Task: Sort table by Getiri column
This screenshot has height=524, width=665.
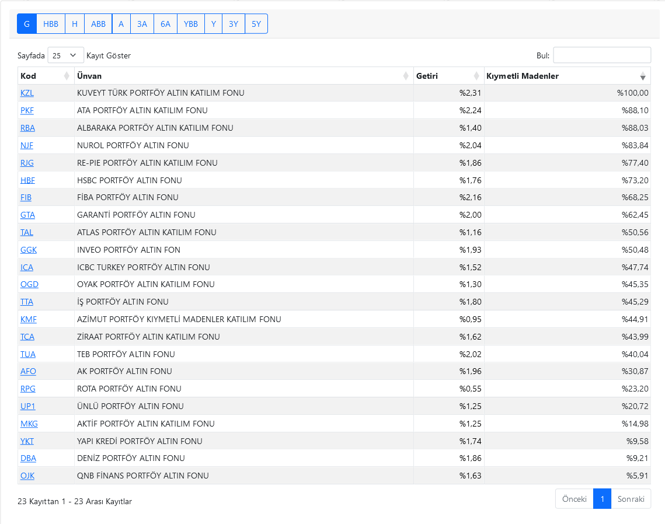Action: click(449, 76)
